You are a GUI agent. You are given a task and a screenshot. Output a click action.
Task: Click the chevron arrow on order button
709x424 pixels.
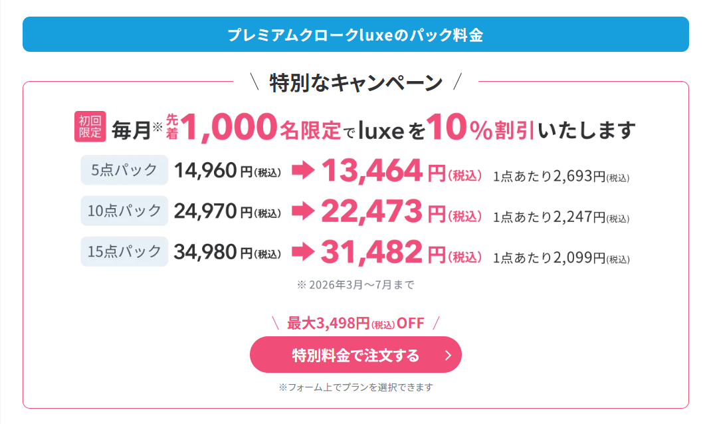tap(448, 355)
